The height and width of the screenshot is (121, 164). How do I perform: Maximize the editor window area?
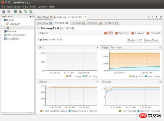[x=161, y=17]
